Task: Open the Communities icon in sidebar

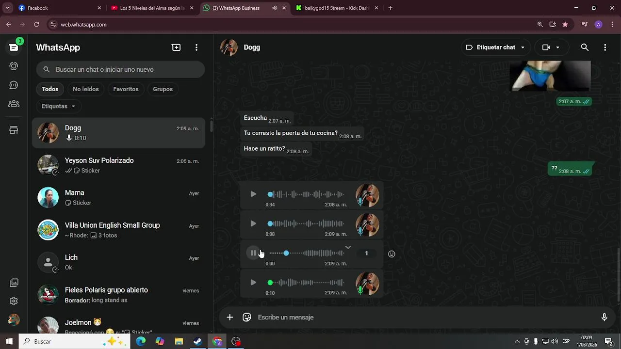Action: (14, 104)
